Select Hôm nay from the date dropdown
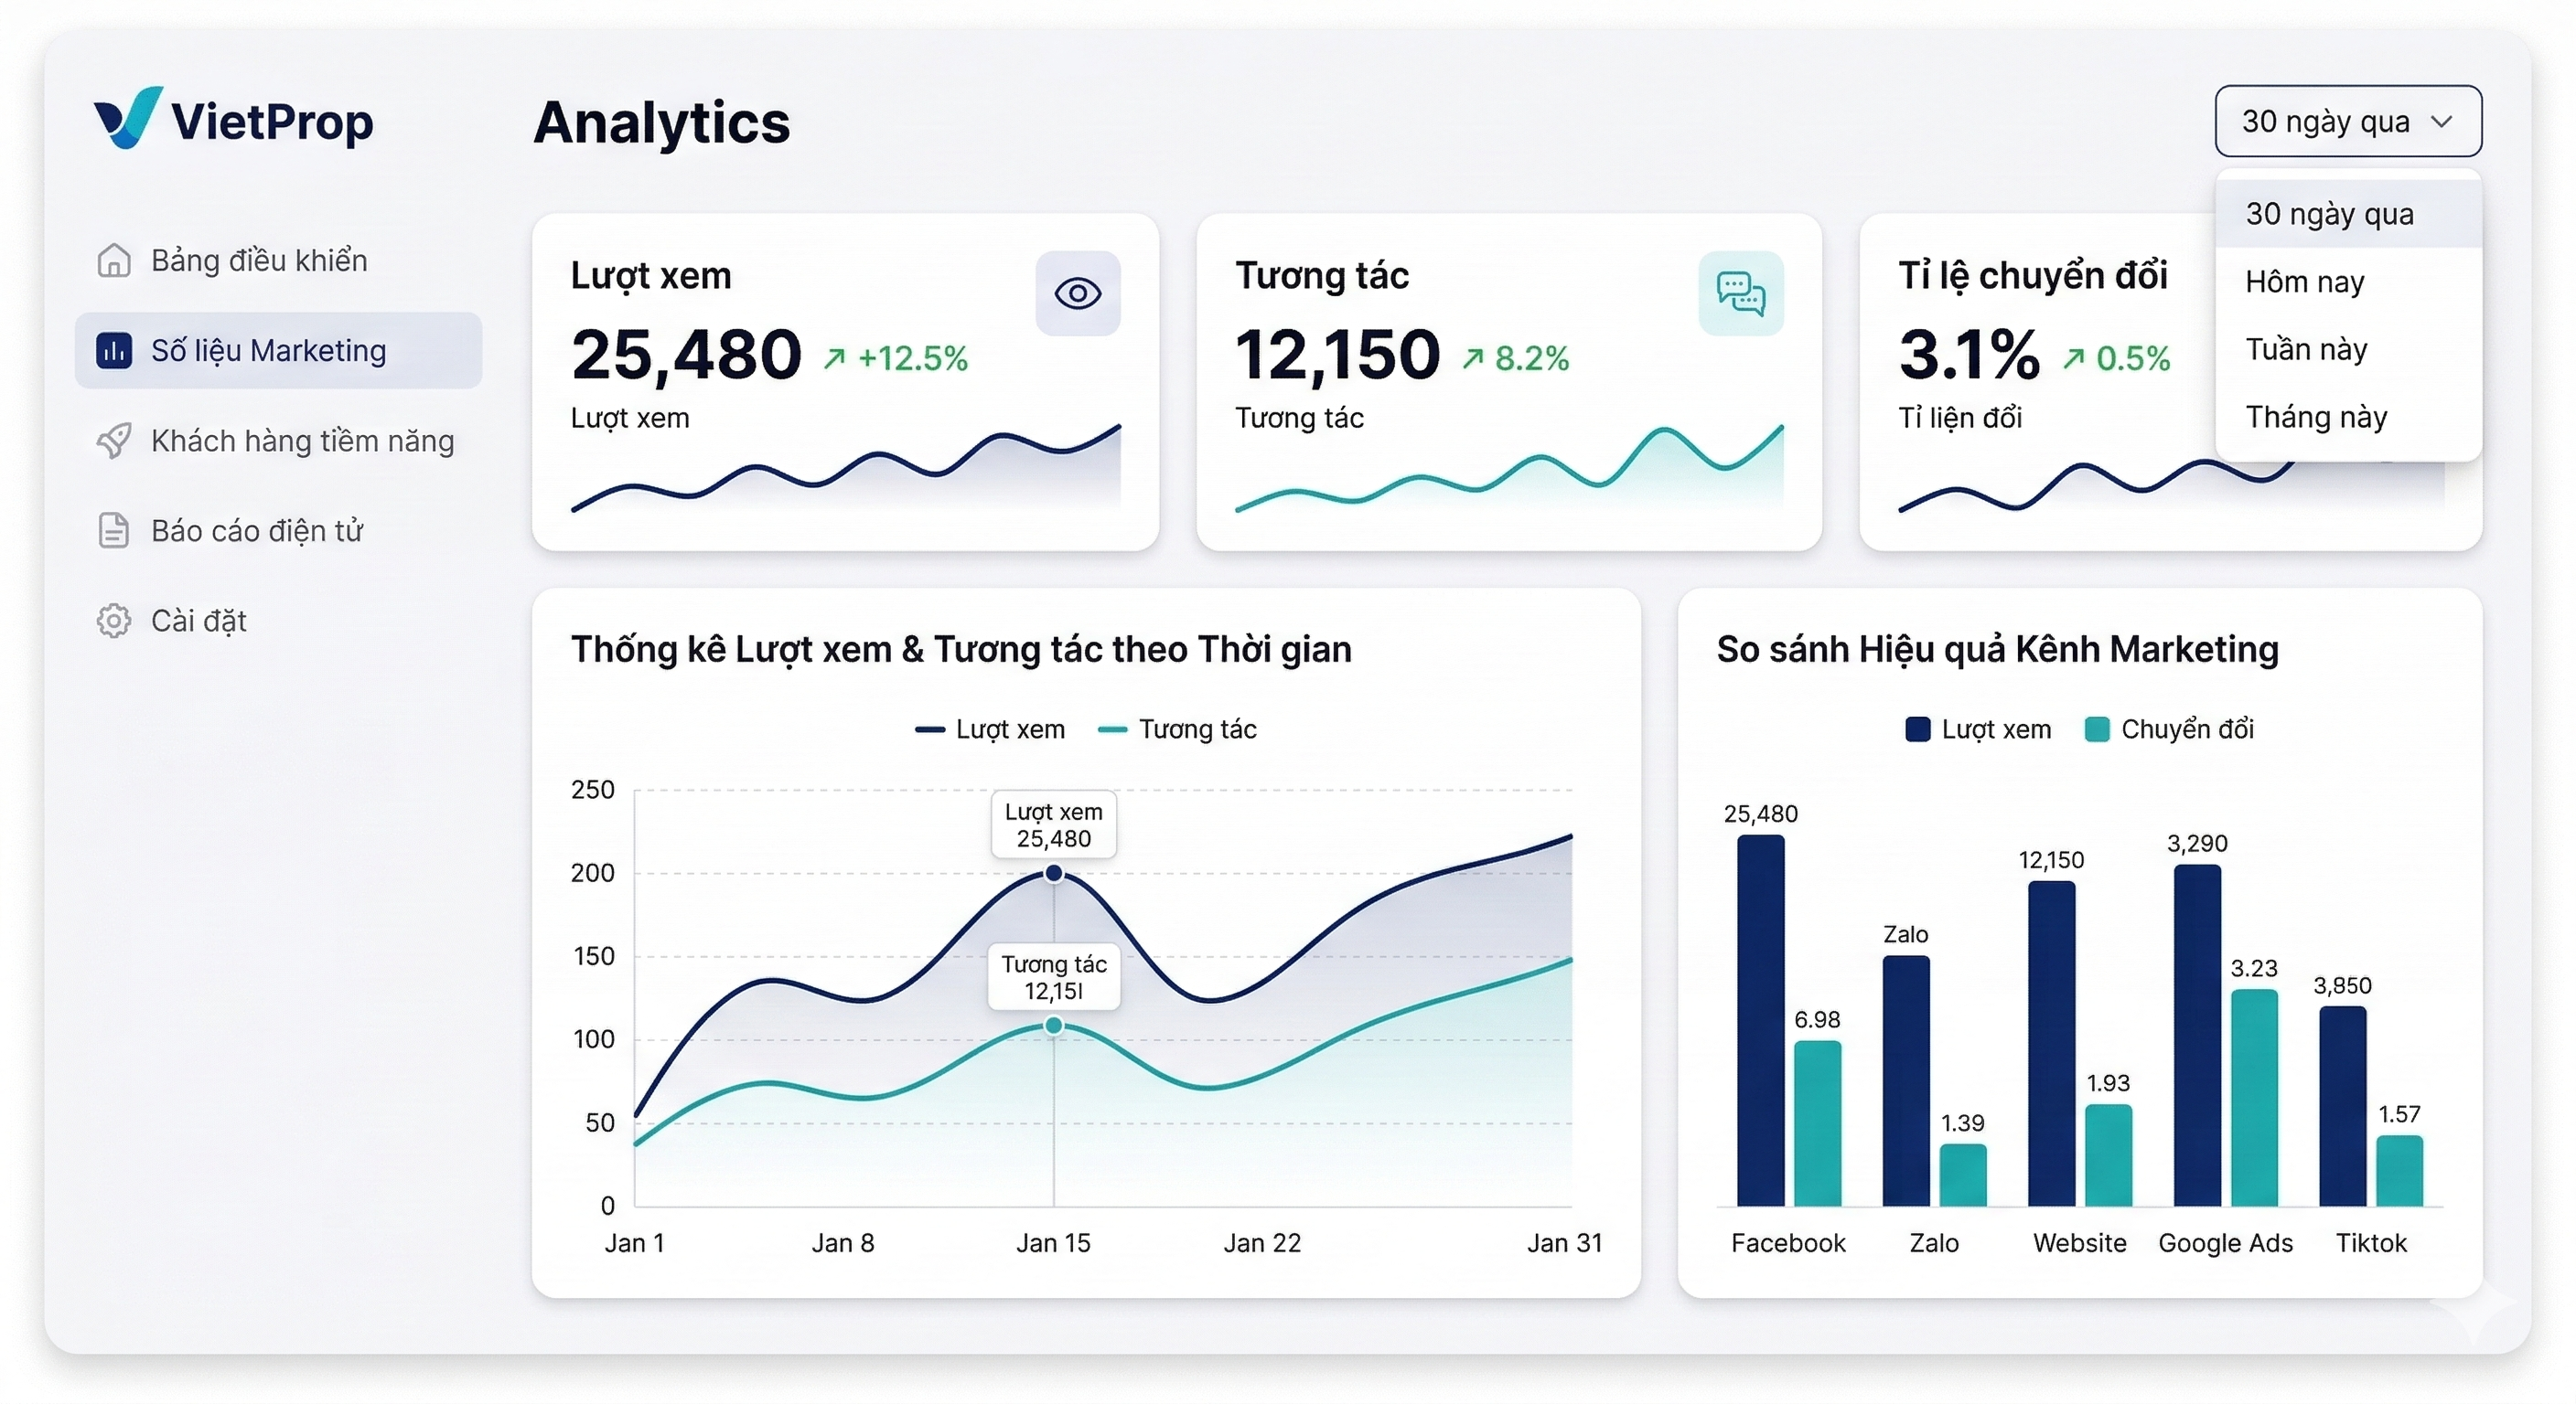Image resolution: width=2576 pixels, height=1404 pixels. point(2305,281)
